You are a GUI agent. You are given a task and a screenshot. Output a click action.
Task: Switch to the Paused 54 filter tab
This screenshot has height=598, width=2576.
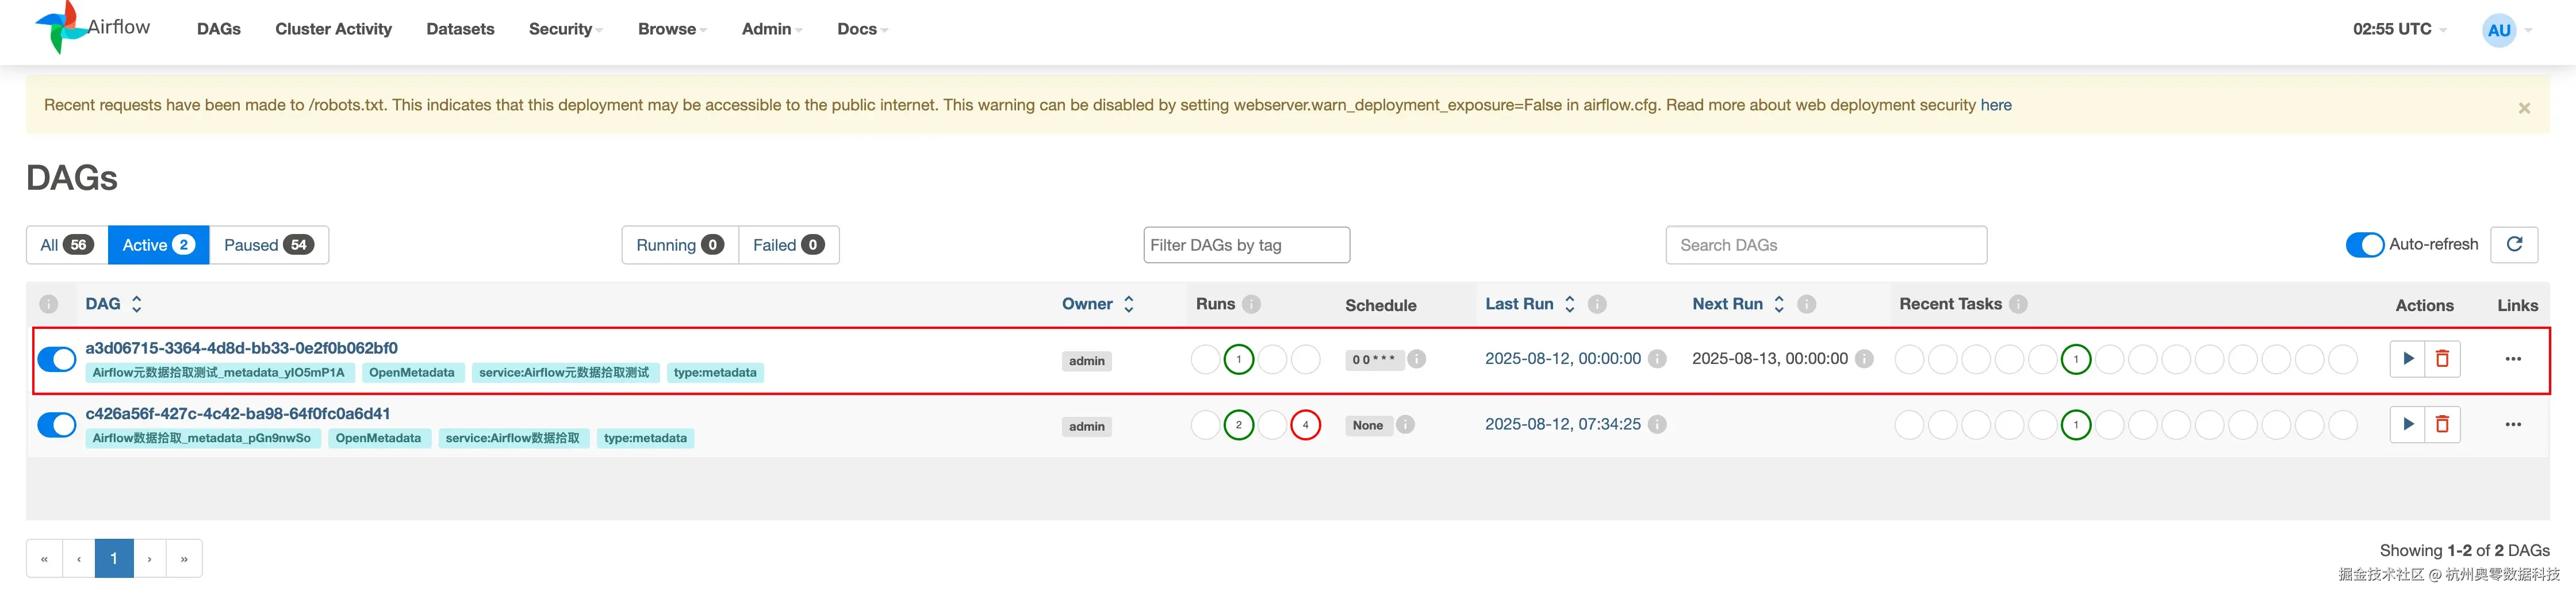click(269, 245)
